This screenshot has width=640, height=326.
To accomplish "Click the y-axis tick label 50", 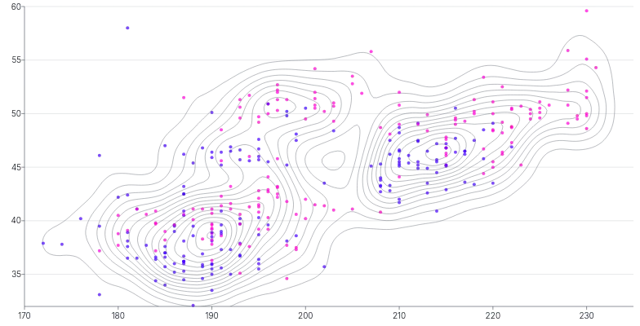I will tap(16, 113).
